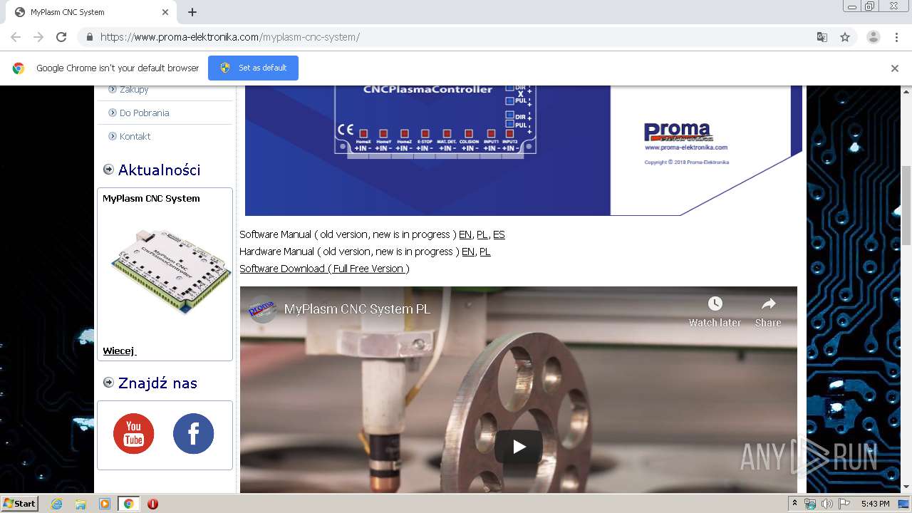Play the MyPlasm CNC System video

pyautogui.click(x=519, y=447)
